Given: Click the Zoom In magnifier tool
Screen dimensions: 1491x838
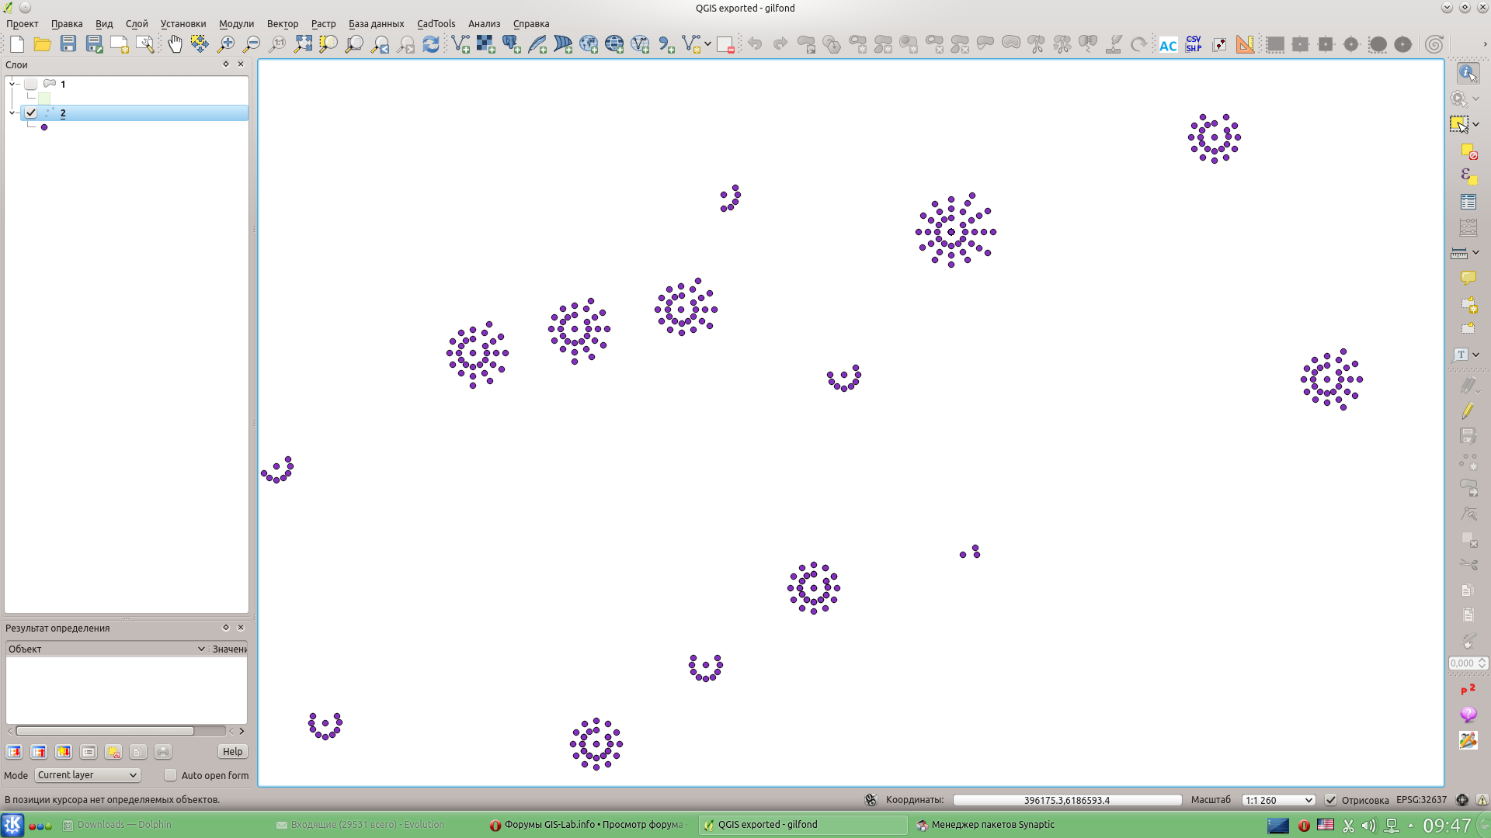Looking at the screenshot, I should [226, 44].
